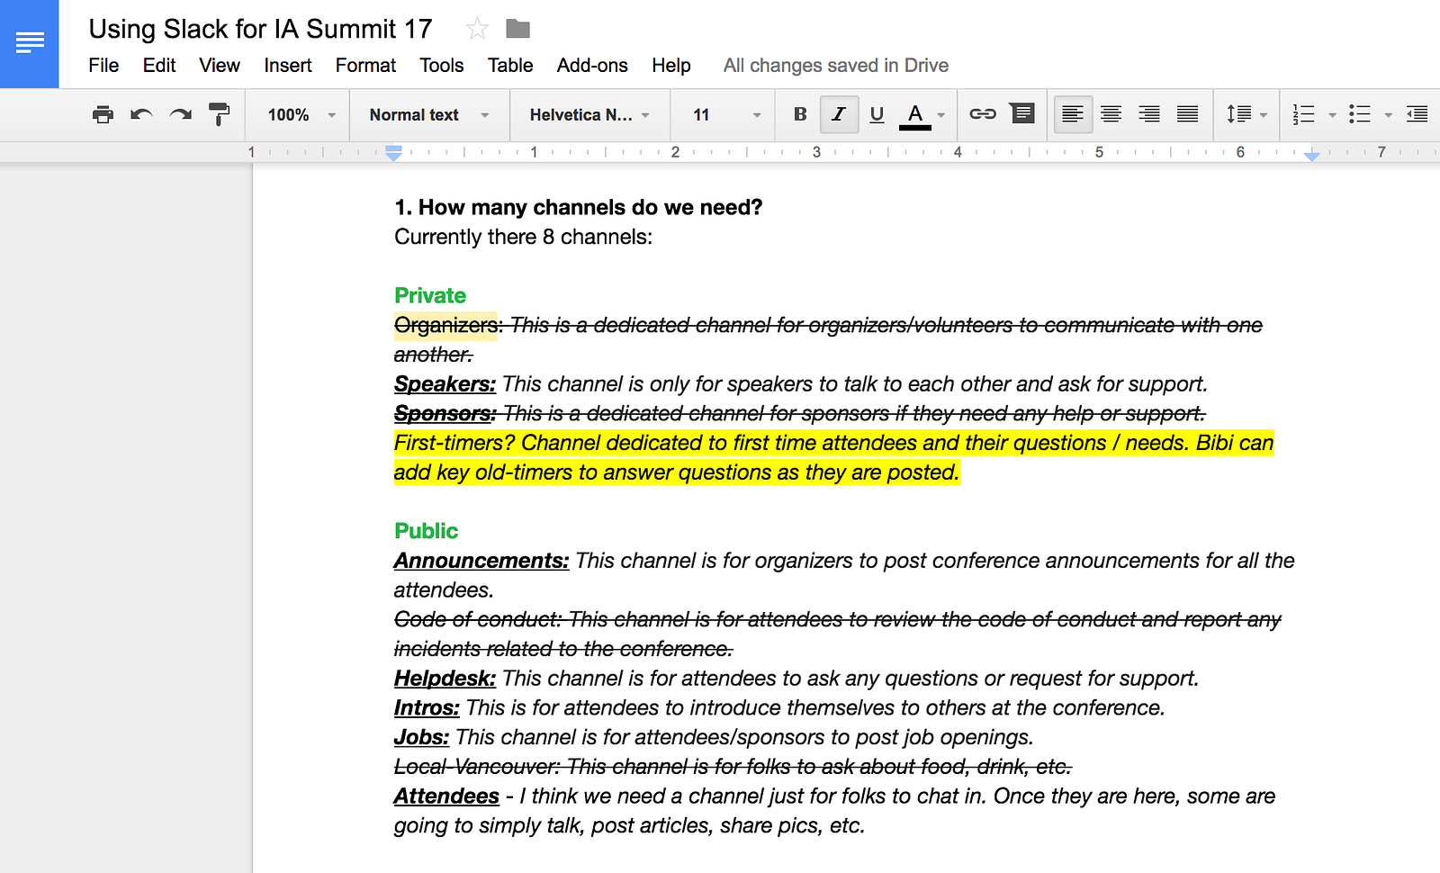Click the Print icon
The width and height of the screenshot is (1440, 873).
103,114
